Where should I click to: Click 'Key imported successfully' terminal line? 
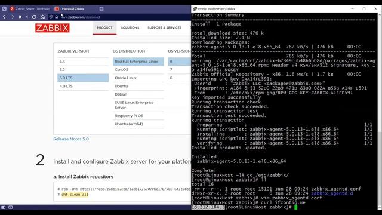(226, 97)
